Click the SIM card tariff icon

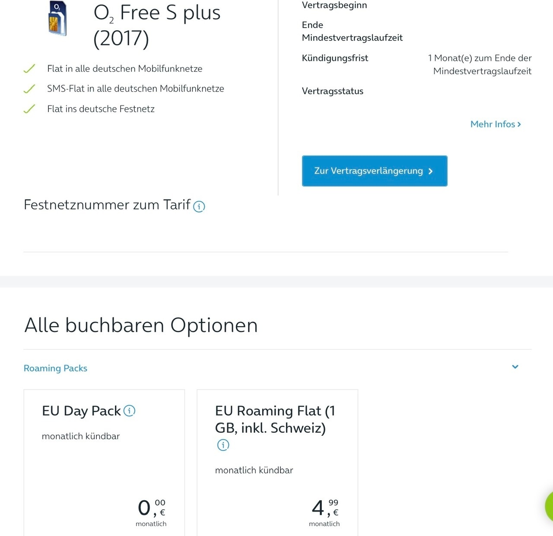coord(57,19)
